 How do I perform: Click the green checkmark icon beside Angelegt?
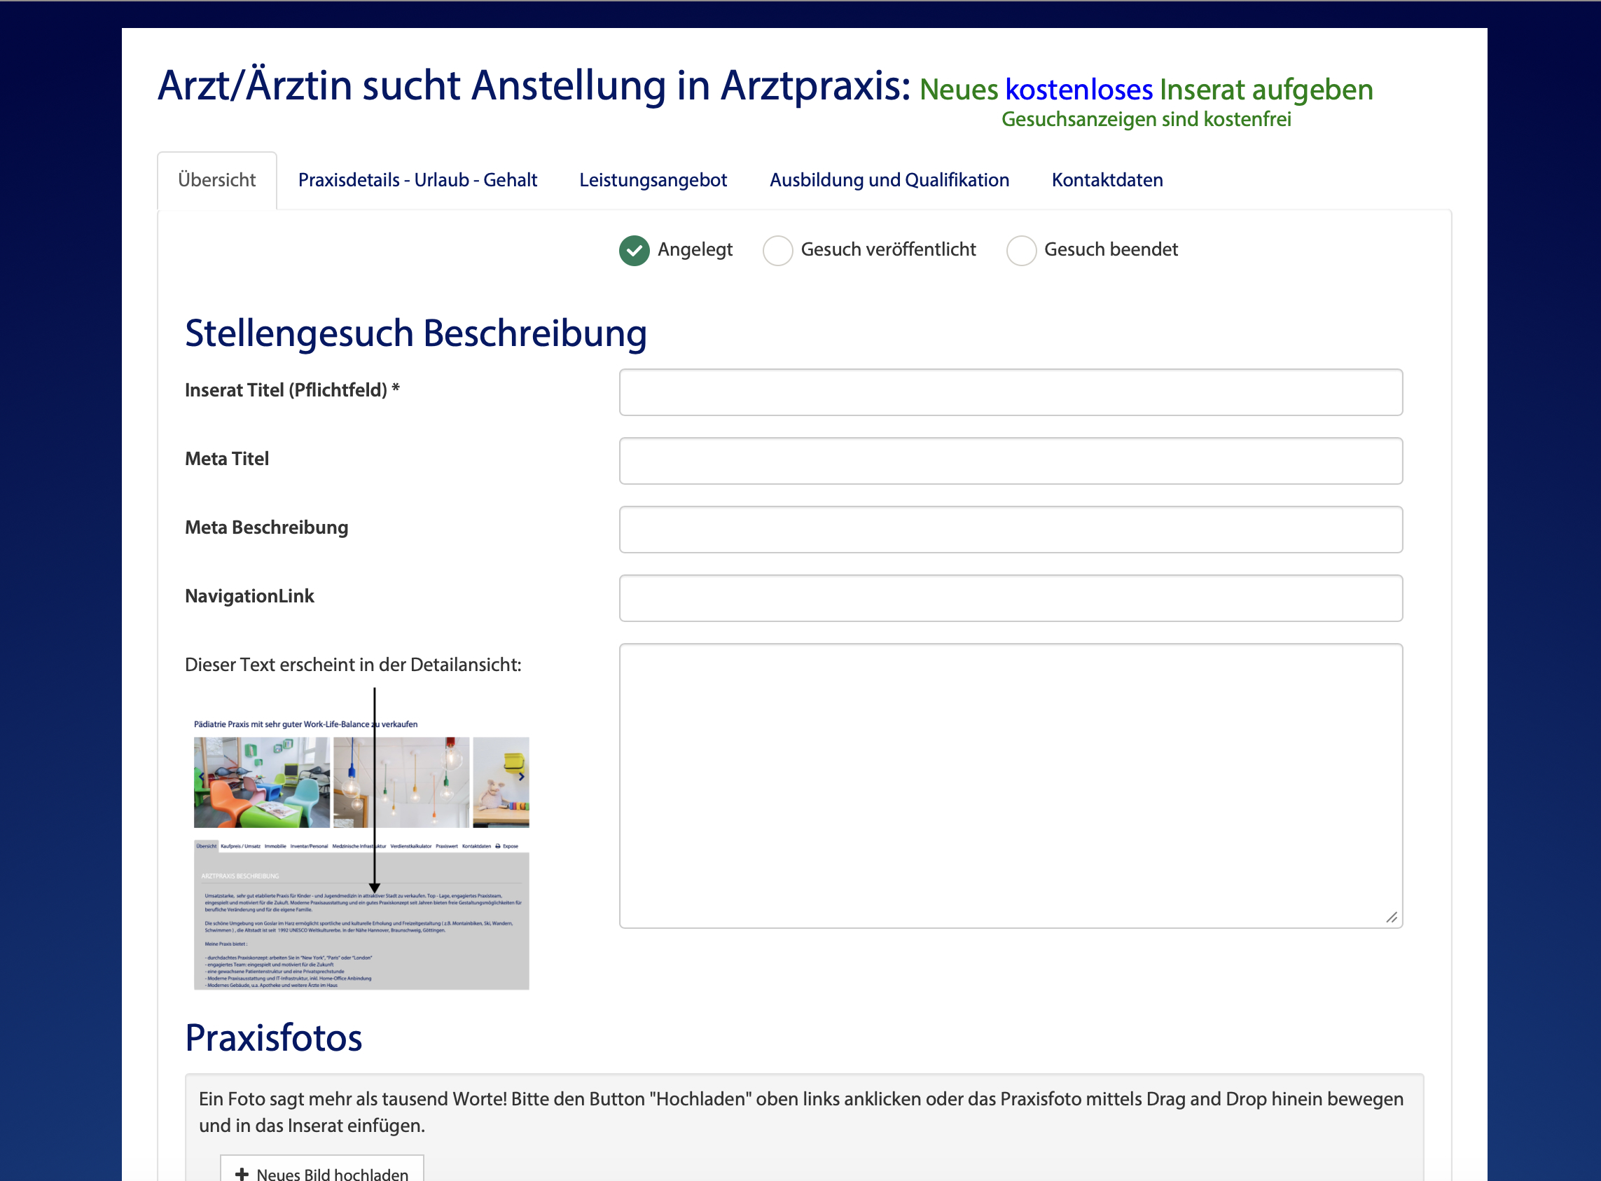[634, 250]
